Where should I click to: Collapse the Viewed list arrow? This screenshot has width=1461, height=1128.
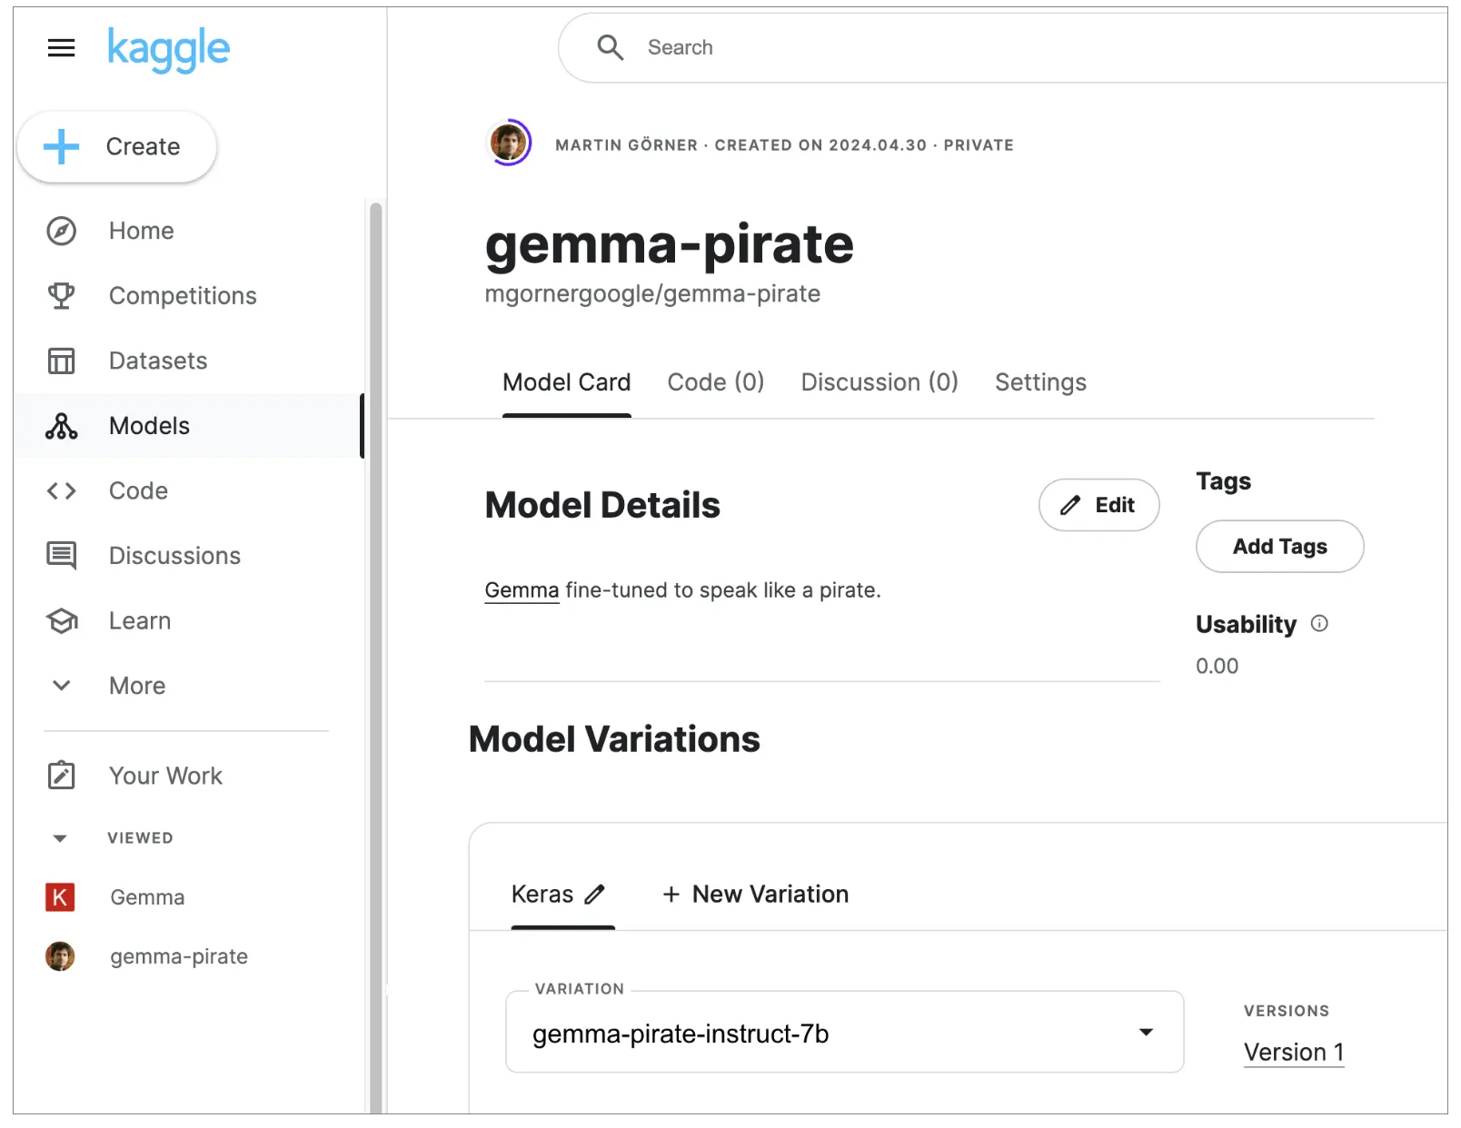[60, 838]
